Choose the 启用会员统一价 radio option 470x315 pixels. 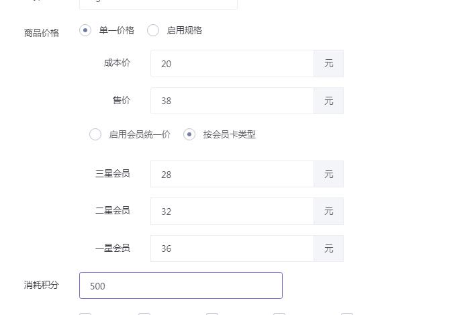(95, 134)
